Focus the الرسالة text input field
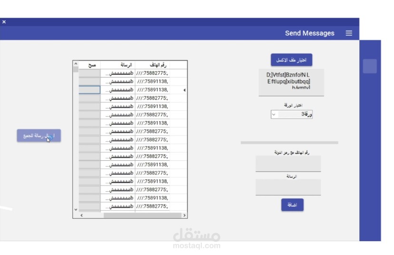The width and height of the screenshot is (394, 255). 288,187
